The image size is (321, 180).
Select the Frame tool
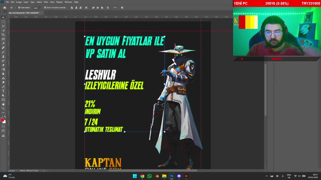tap(3, 39)
